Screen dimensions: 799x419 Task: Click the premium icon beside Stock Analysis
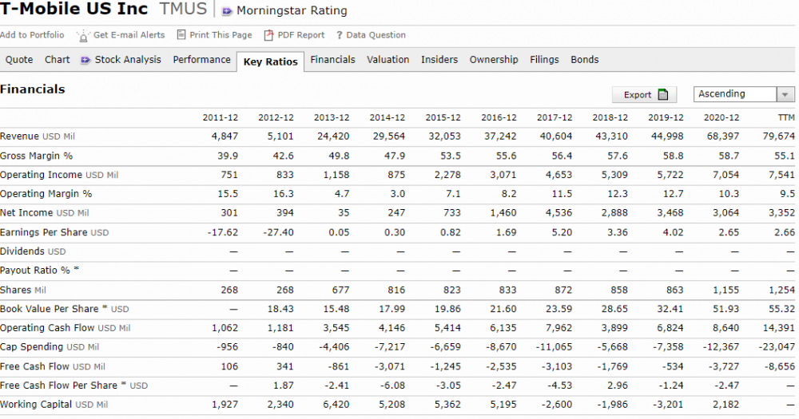pyautogui.click(x=85, y=60)
